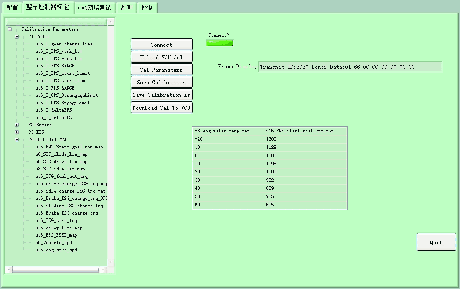Click the Save Calibration As button
Viewport: 460px width, 289px height.
pyautogui.click(x=162, y=95)
